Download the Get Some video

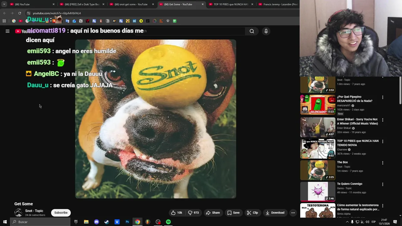pos(275,213)
